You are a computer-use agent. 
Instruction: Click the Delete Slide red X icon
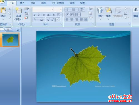click(x=26, y=18)
